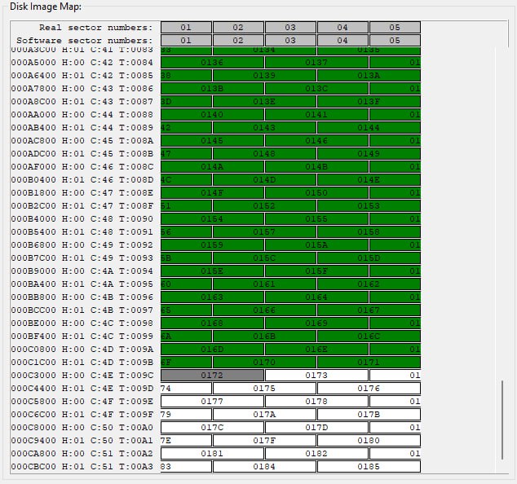Select Real sector number 03 header
Image resolution: width=517 pixels, height=484 pixels.
point(290,28)
